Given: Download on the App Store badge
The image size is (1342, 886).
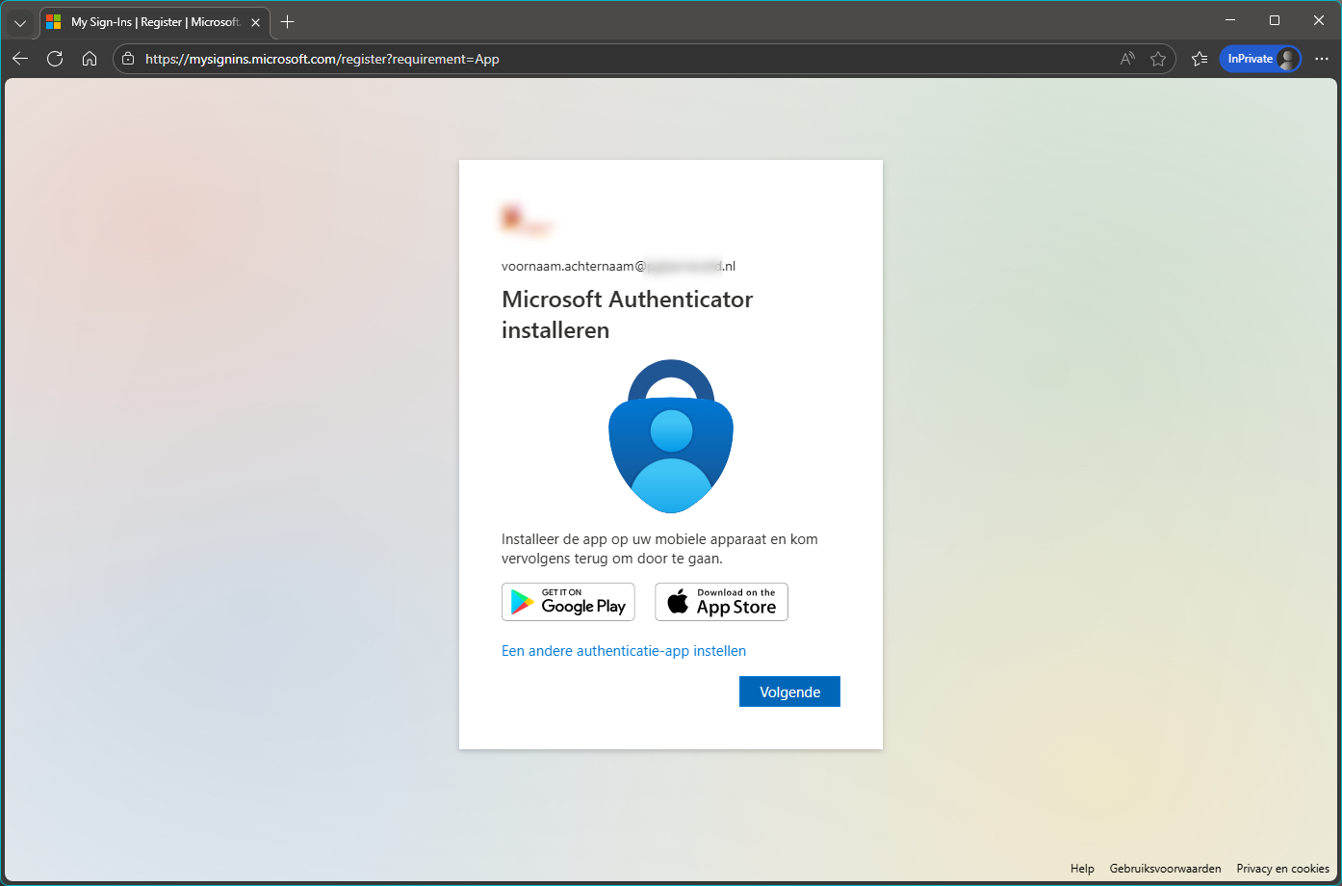Looking at the screenshot, I should (x=722, y=602).
